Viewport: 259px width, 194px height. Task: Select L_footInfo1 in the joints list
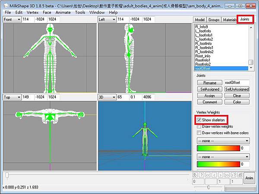[x=221, y=35]
